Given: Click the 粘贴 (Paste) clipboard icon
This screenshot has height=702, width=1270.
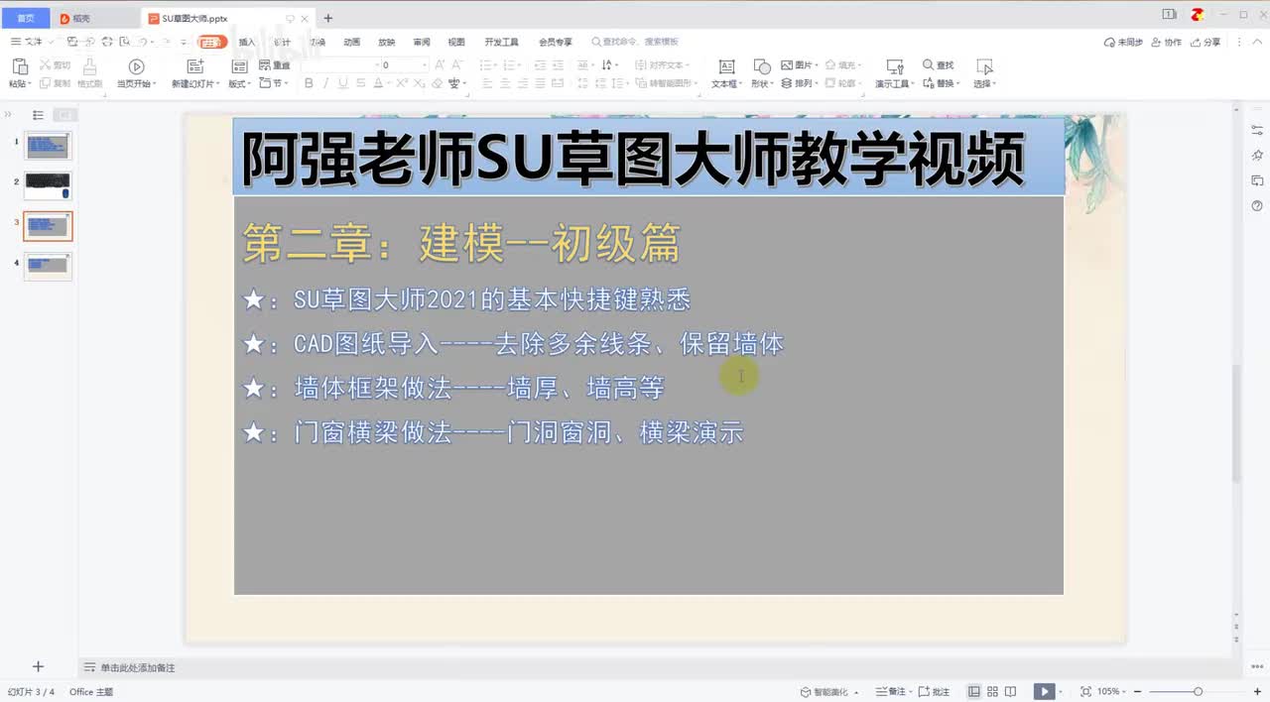Looking at the screenshot, I should [x=19, y=66].
